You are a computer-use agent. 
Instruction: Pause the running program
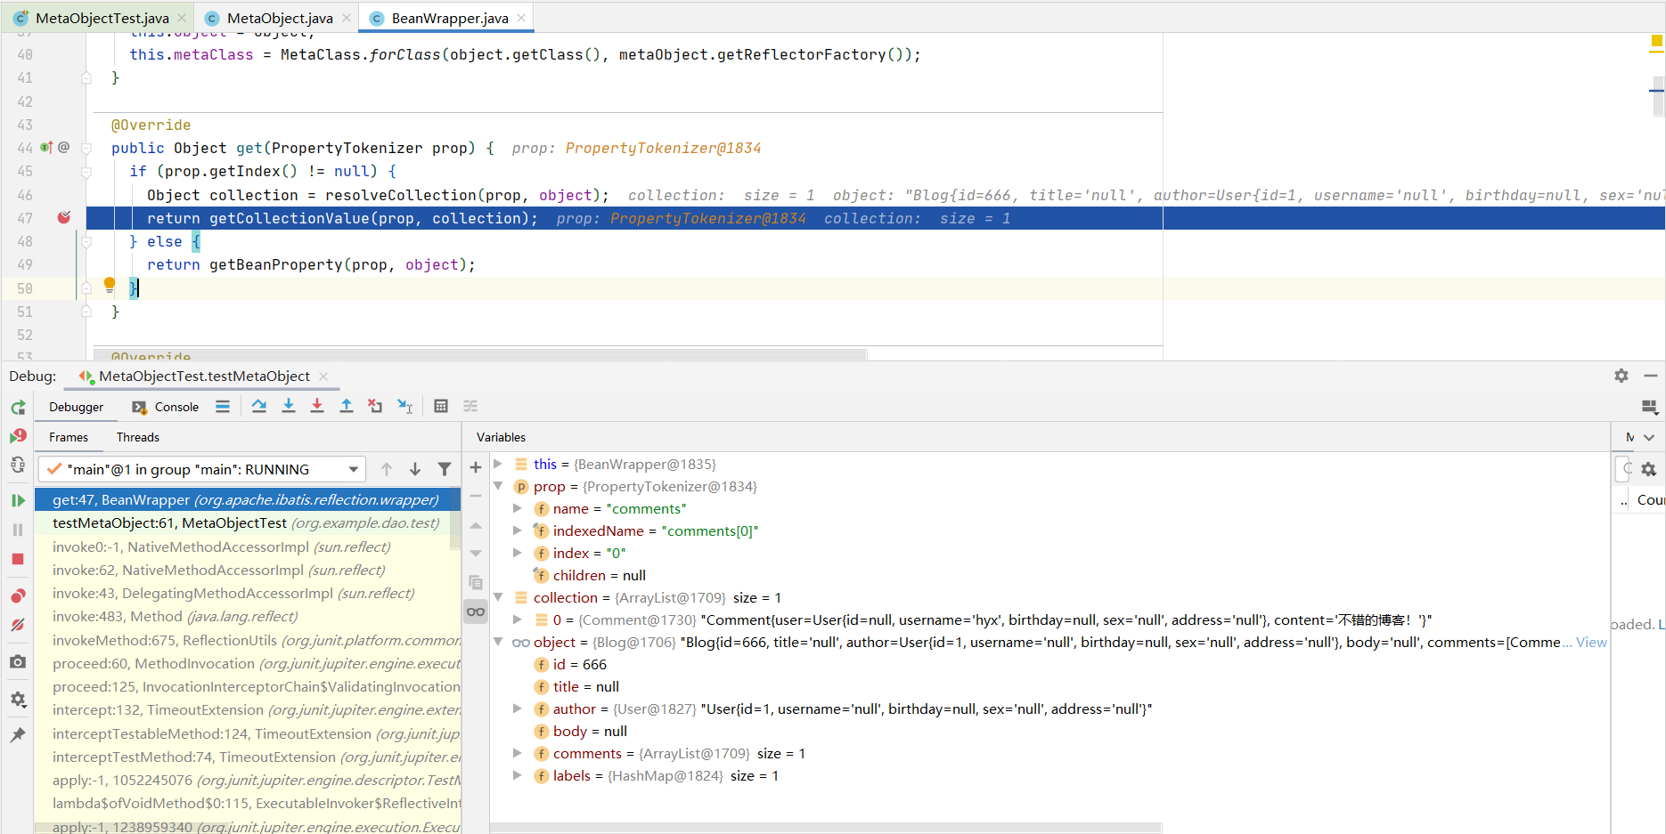[x=18, y=530]
